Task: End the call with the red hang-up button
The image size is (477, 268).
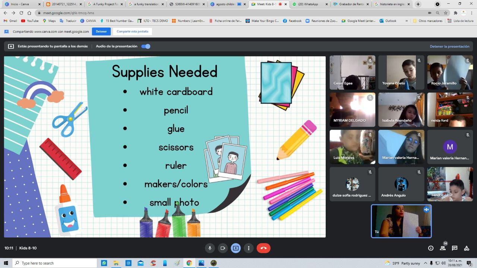Action: 263,248
